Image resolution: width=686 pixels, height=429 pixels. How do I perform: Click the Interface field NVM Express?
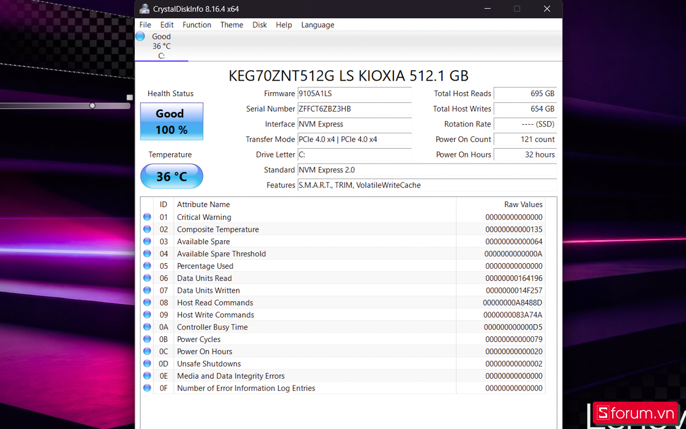[x=354, y=124]
